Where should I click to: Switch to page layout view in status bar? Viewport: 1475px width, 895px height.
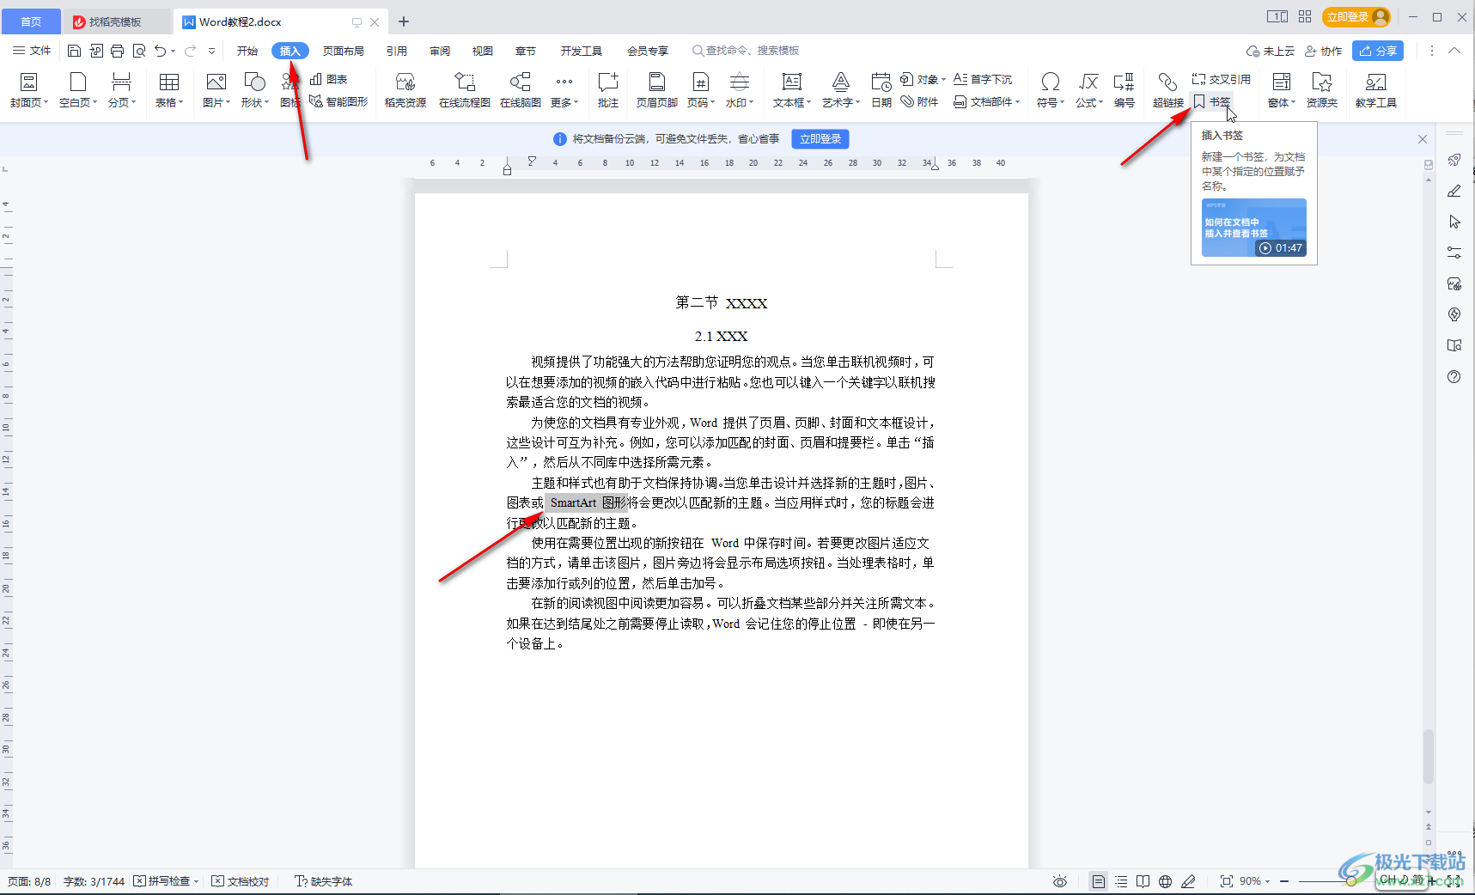pyautogui.click(x=1098, y=881)
